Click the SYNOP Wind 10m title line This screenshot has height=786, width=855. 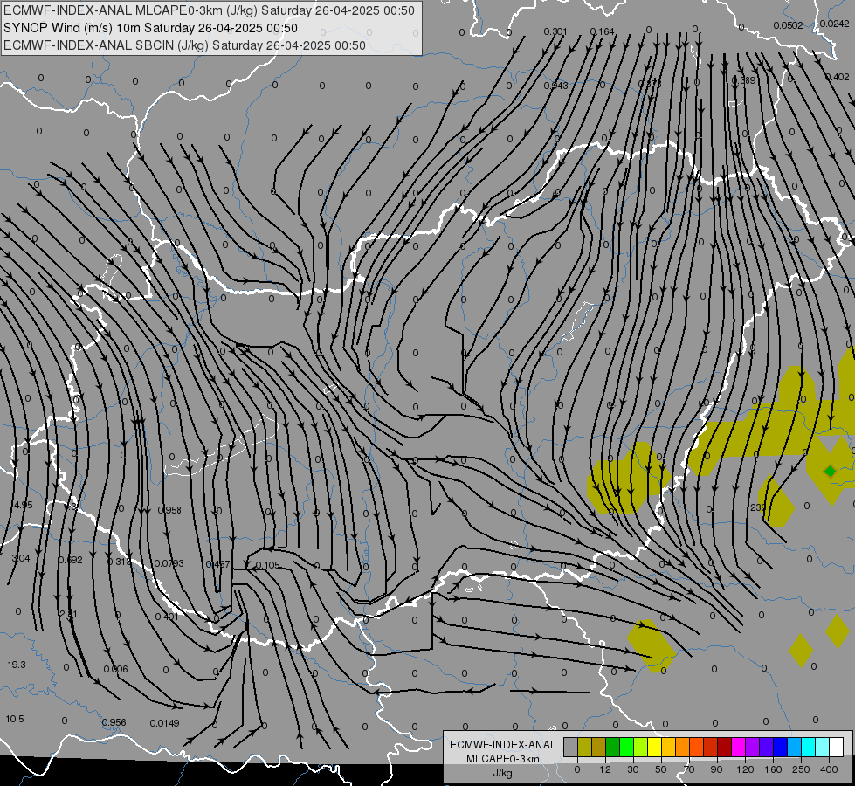click(x=150, y=28)
